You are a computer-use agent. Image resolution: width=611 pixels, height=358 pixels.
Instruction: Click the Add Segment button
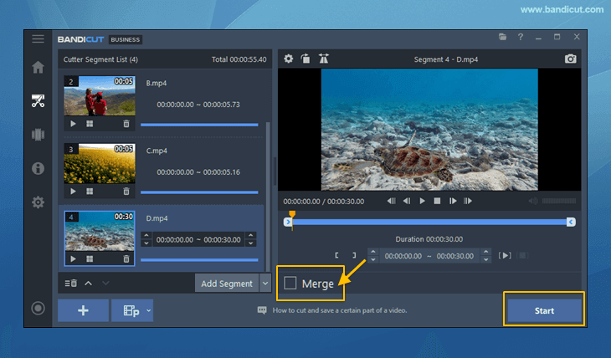click(226, 284)
